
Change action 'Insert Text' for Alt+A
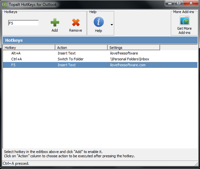[x=66, y=53]
